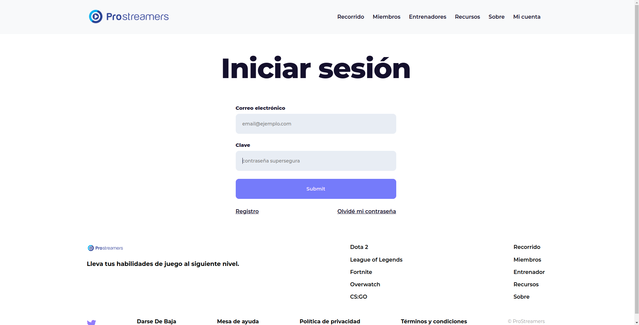Open the Twitter icon link
Image resolution: width=639 pixels, height=325 pixels.
tap(91, 322)
